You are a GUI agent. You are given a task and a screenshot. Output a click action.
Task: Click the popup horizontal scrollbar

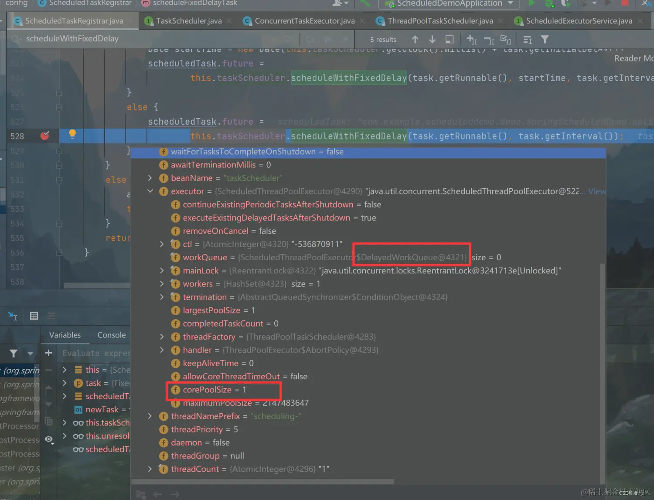(263, 482)
